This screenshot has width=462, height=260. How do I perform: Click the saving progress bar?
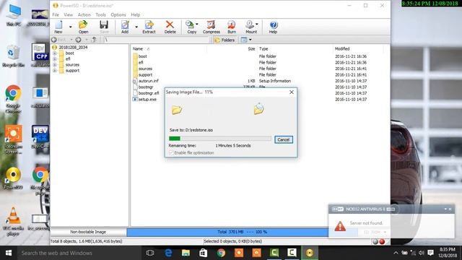[219, 139]
